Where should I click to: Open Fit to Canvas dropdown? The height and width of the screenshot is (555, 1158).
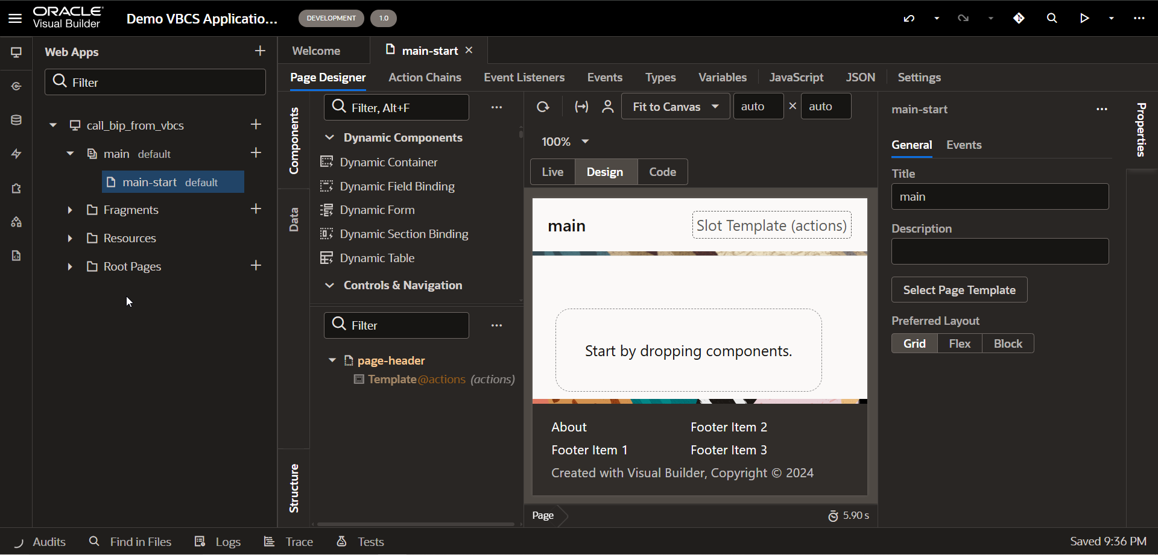click(x=675, y=107)
